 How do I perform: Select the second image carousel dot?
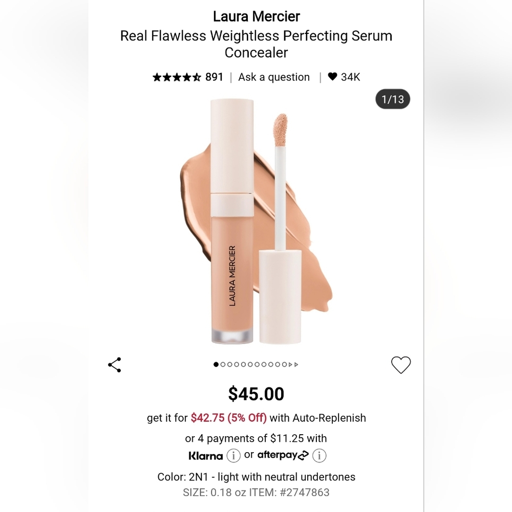(223, 365)
